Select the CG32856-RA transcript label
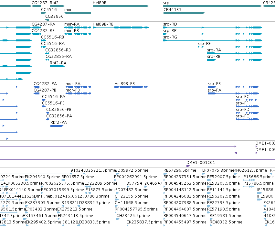This screenshot has height=227, width=275. click(59, 57)
